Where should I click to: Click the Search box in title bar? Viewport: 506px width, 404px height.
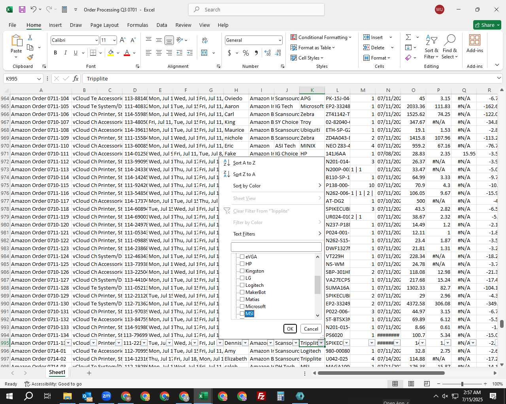(256, 9)
